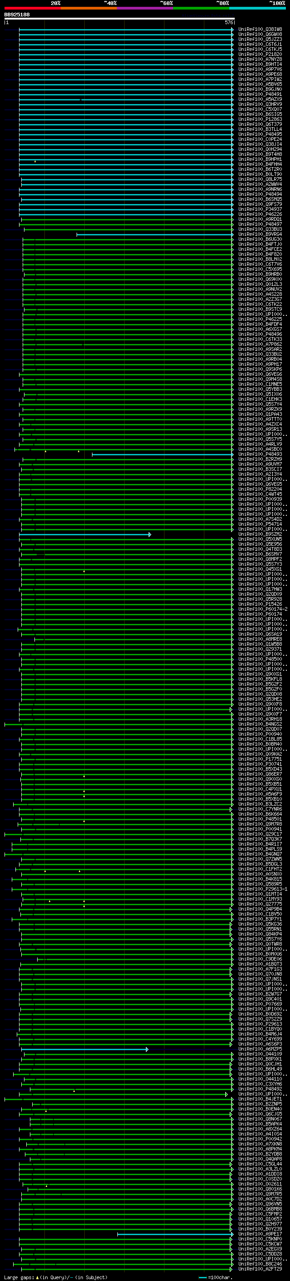290x1281 pixels.
Task: Select UniRef100_C0PE24 label
Action: (260, 139)
